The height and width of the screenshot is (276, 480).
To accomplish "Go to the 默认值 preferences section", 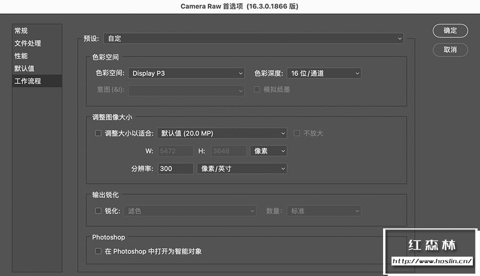I will click(24, 69).
